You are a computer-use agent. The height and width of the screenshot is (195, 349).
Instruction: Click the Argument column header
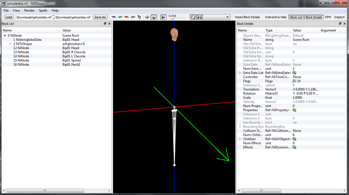click(x=333, y=30)
